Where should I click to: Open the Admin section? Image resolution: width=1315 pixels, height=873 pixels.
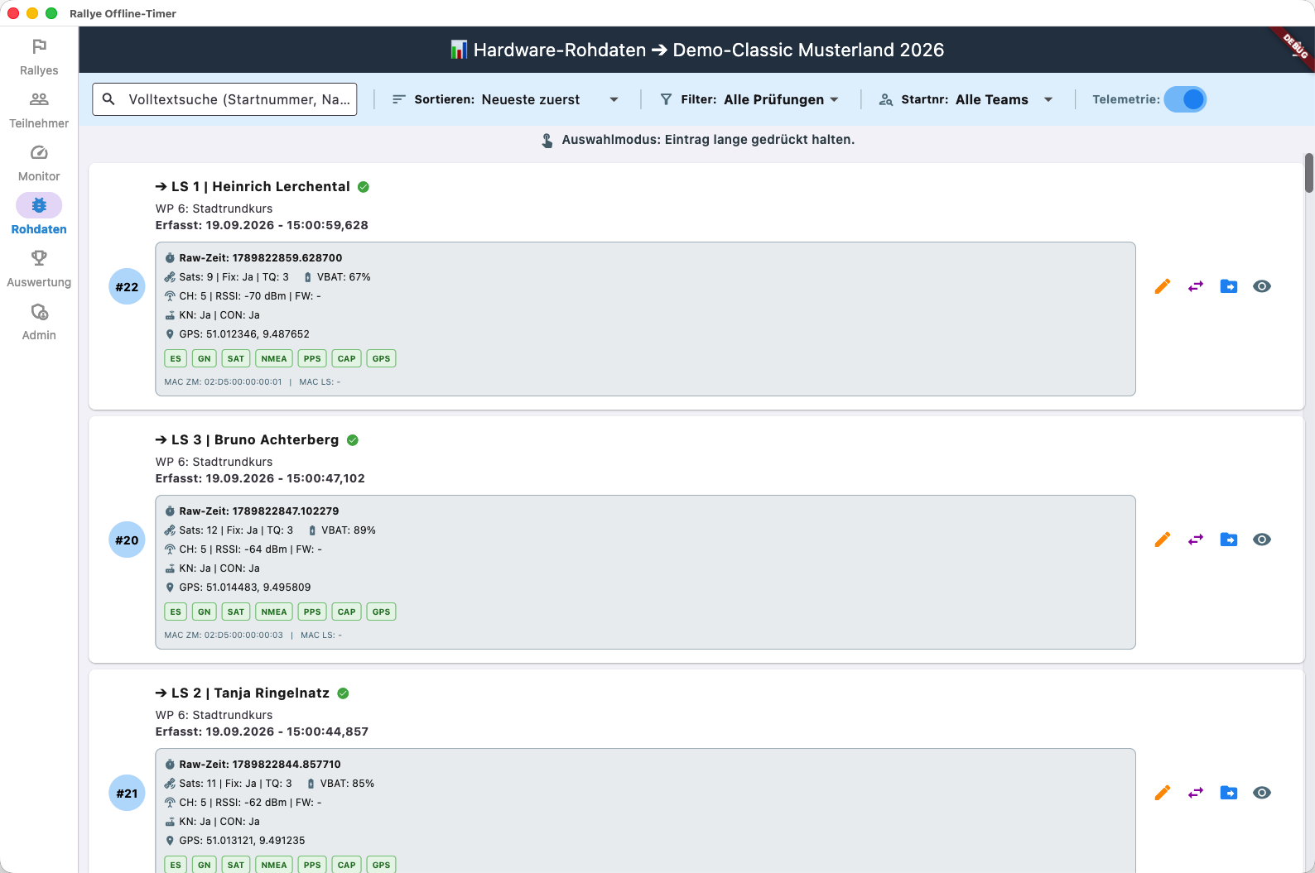pyautogui.click(x=39, y=322)
